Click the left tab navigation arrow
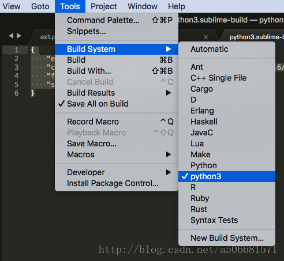Image resolution: width=284 pixels, height=261 pixels. (11, 36)
